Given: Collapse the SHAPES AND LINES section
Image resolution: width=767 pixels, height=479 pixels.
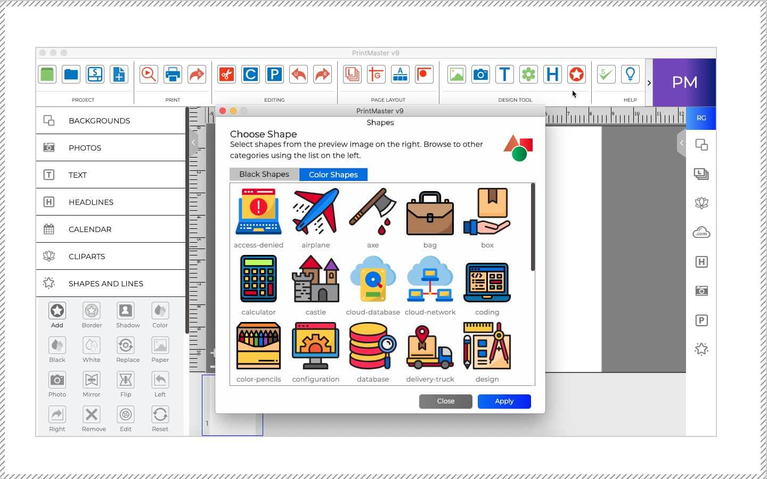Looking at the screenshot, I should point(111,283).
